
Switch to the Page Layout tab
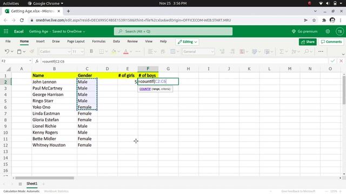76,41
